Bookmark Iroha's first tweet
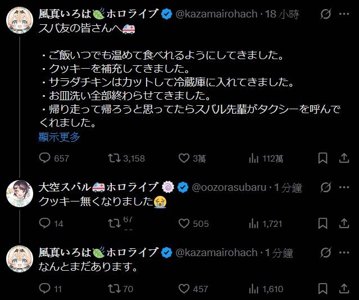 click(322, 159)
